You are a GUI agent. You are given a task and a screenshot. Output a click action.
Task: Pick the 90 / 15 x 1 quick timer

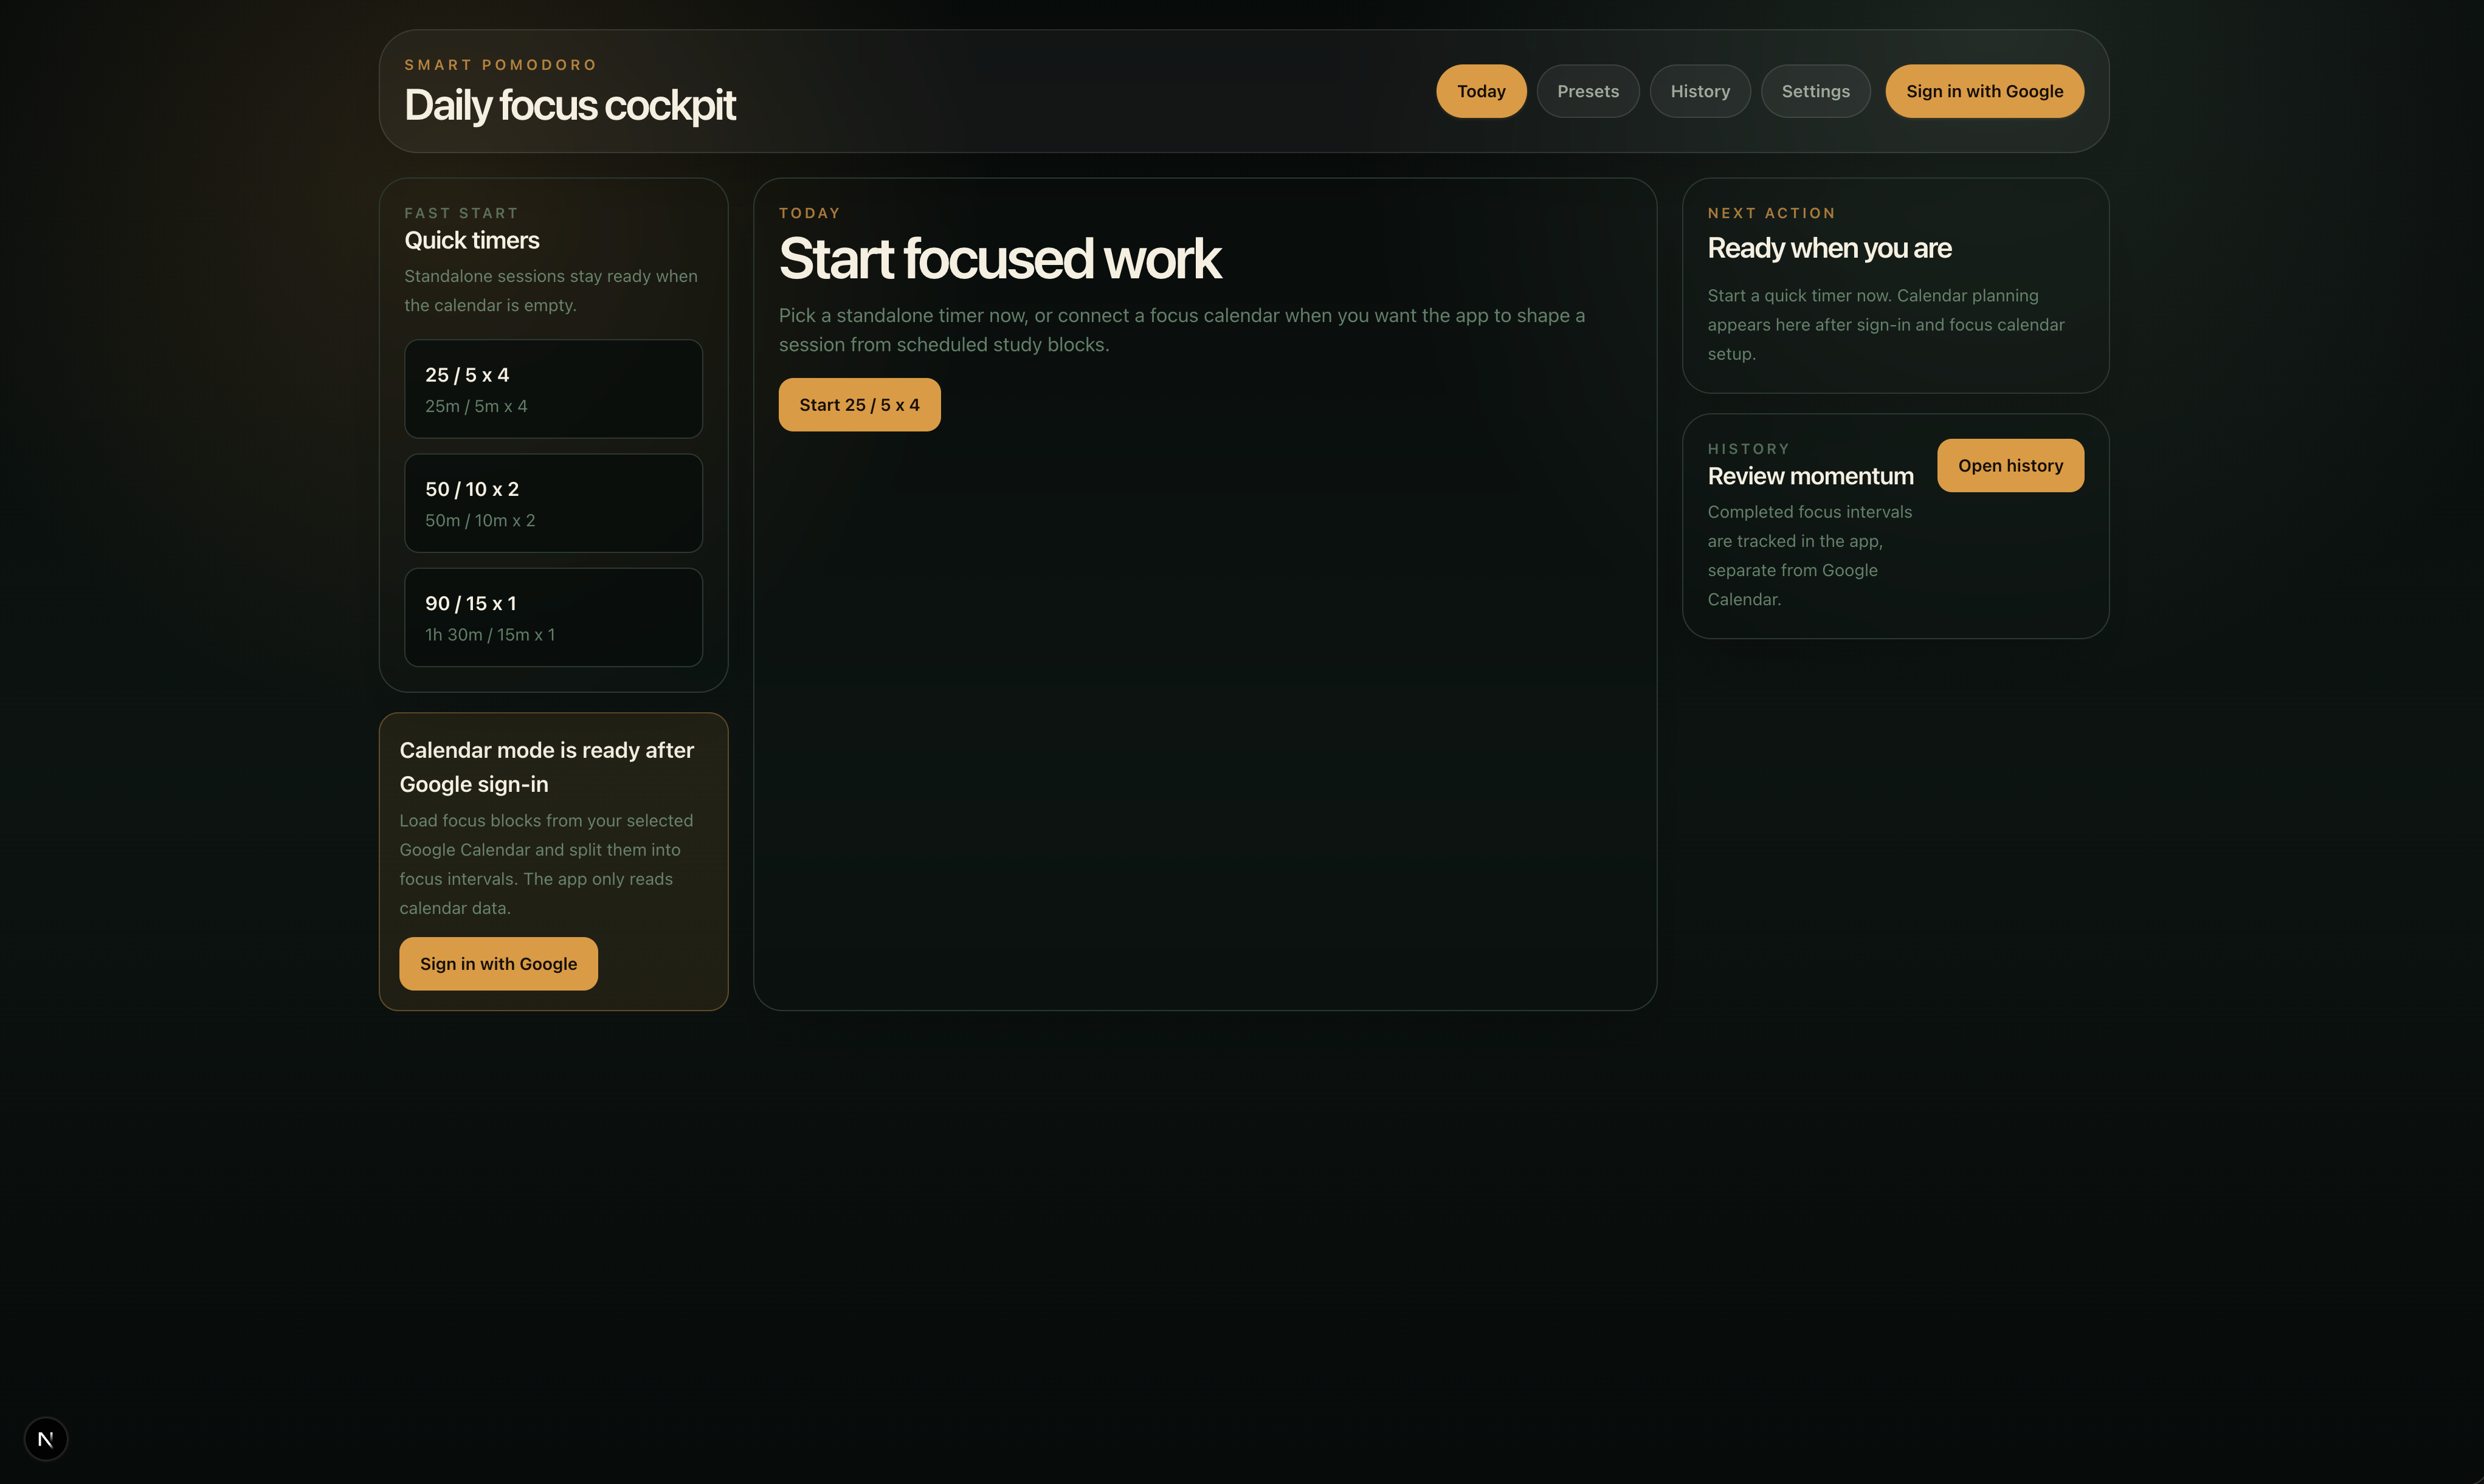pyautogui.click(x=553, y=617)
